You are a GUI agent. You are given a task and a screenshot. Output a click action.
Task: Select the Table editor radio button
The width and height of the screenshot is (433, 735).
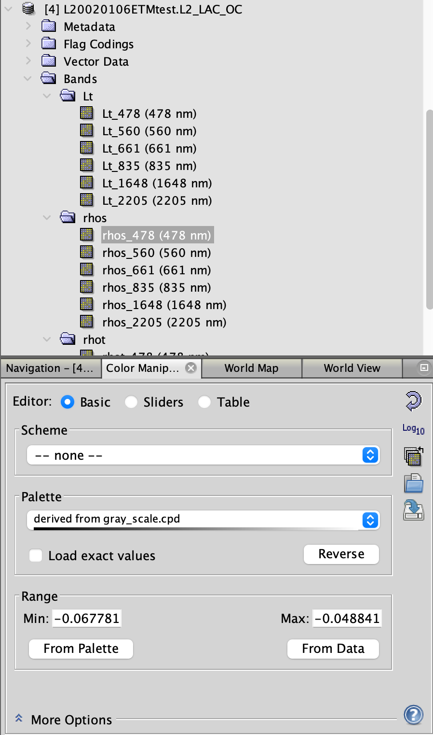[x=204, y=402]
